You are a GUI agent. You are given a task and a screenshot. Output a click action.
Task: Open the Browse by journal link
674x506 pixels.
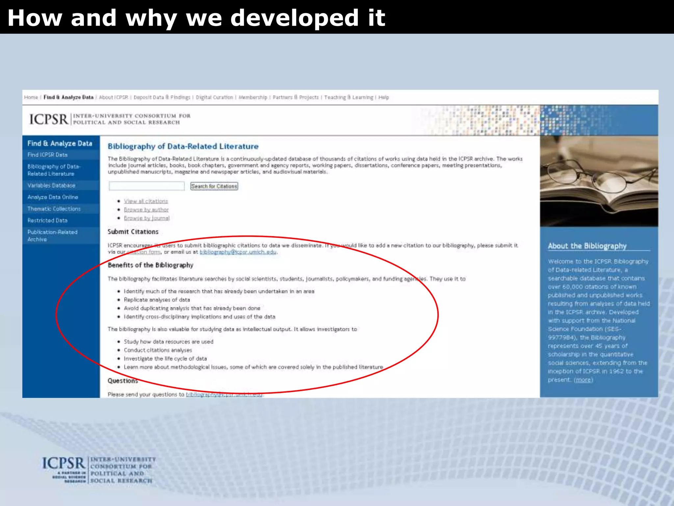click(146, 218)
